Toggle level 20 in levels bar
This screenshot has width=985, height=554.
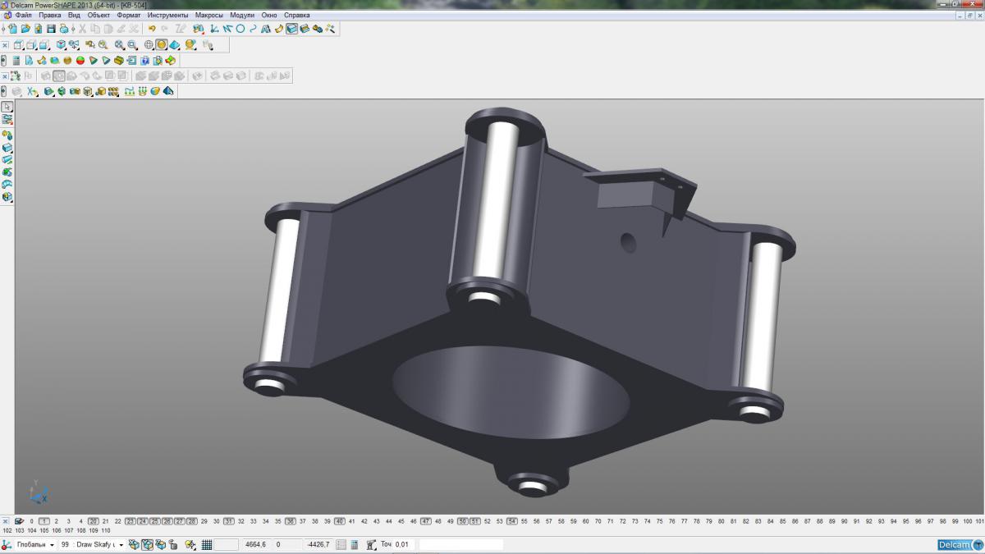[x=94, y=521]
